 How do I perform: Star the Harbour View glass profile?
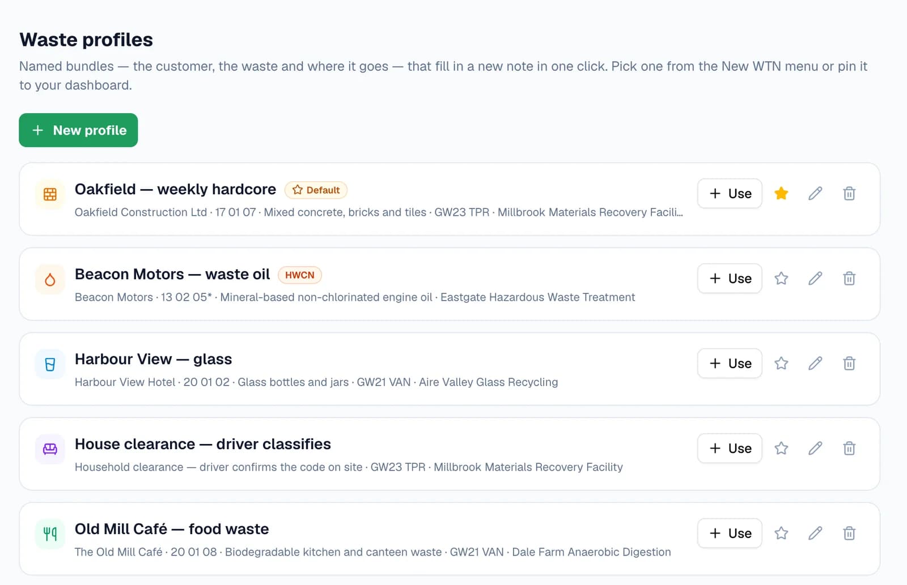(x=781, y=364)
